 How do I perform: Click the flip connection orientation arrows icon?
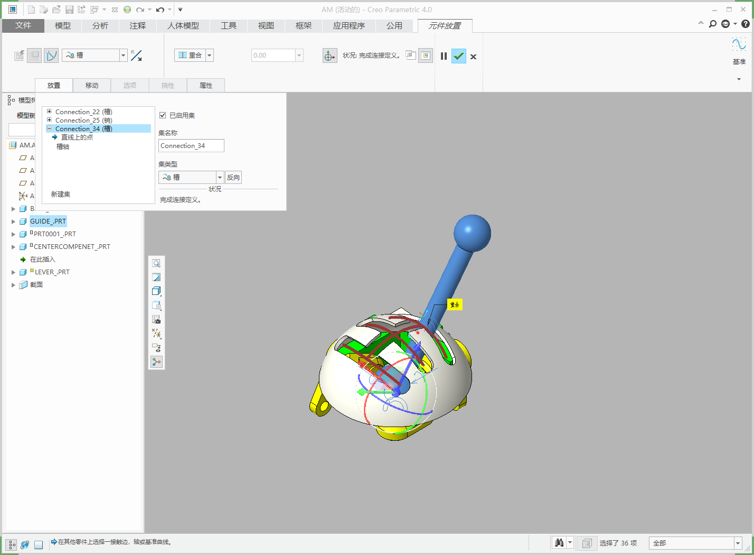click(x=136, y=55)
